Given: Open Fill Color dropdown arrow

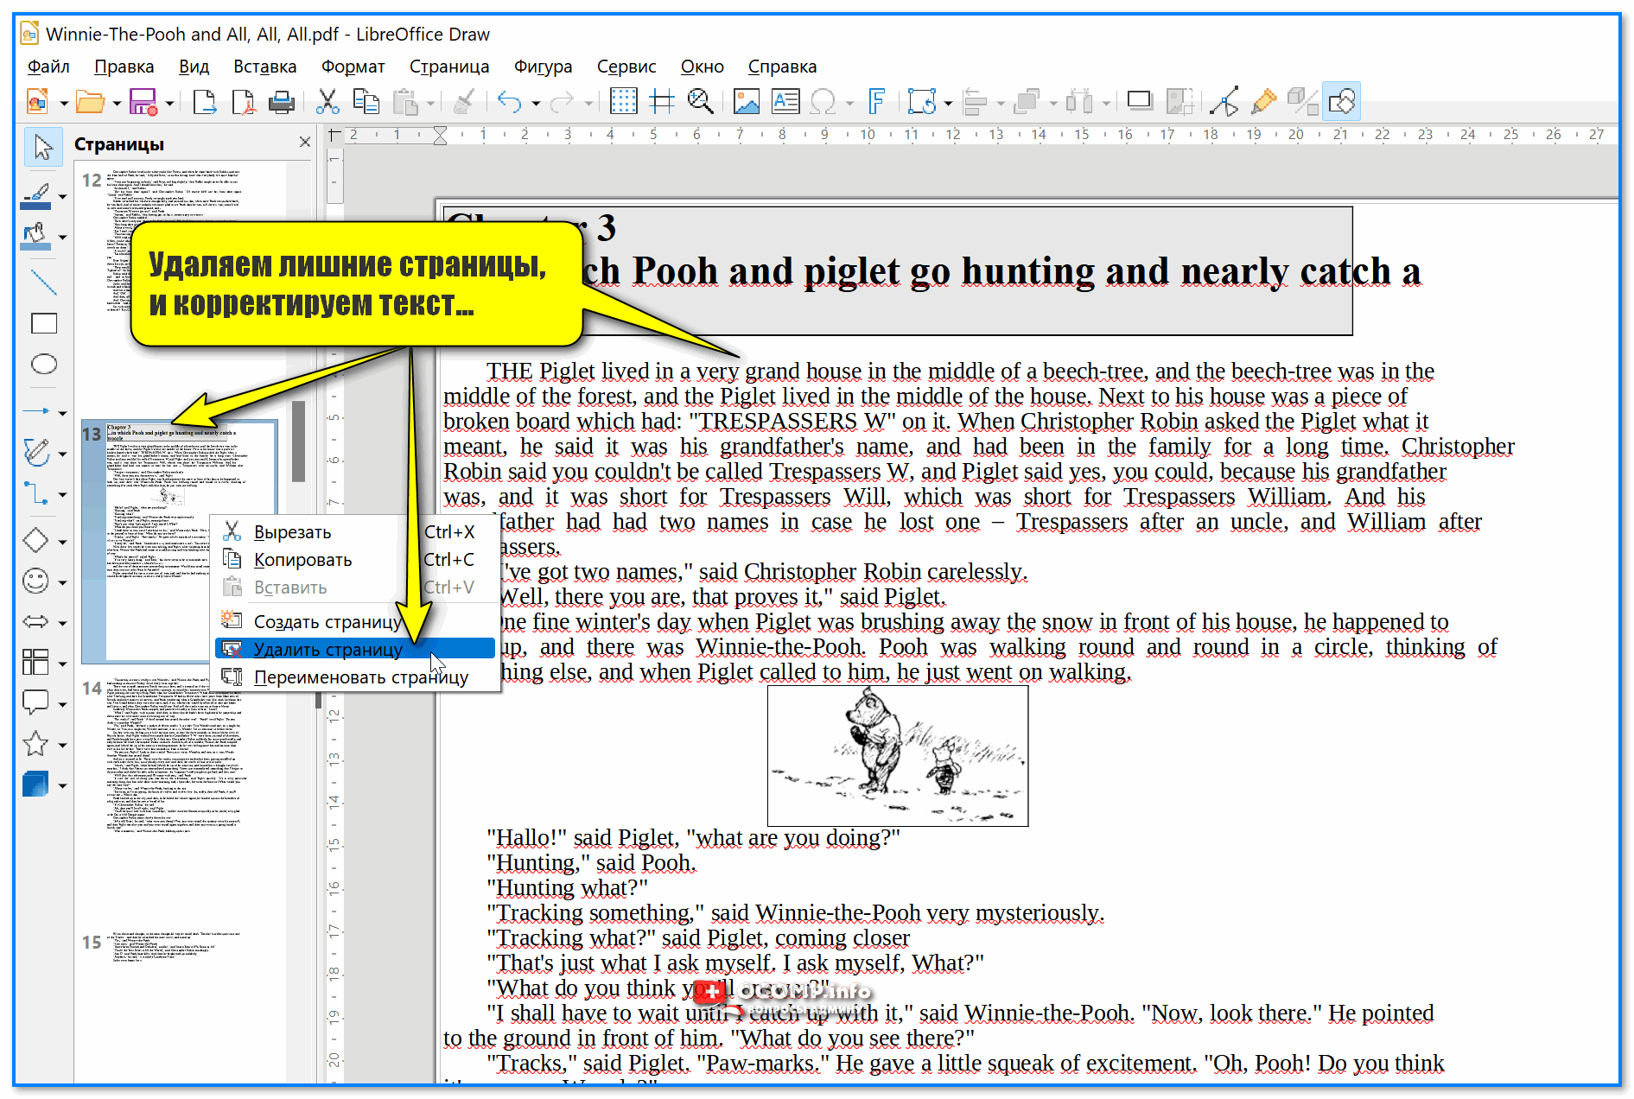Looking at the screenshot, I should 62,237.
